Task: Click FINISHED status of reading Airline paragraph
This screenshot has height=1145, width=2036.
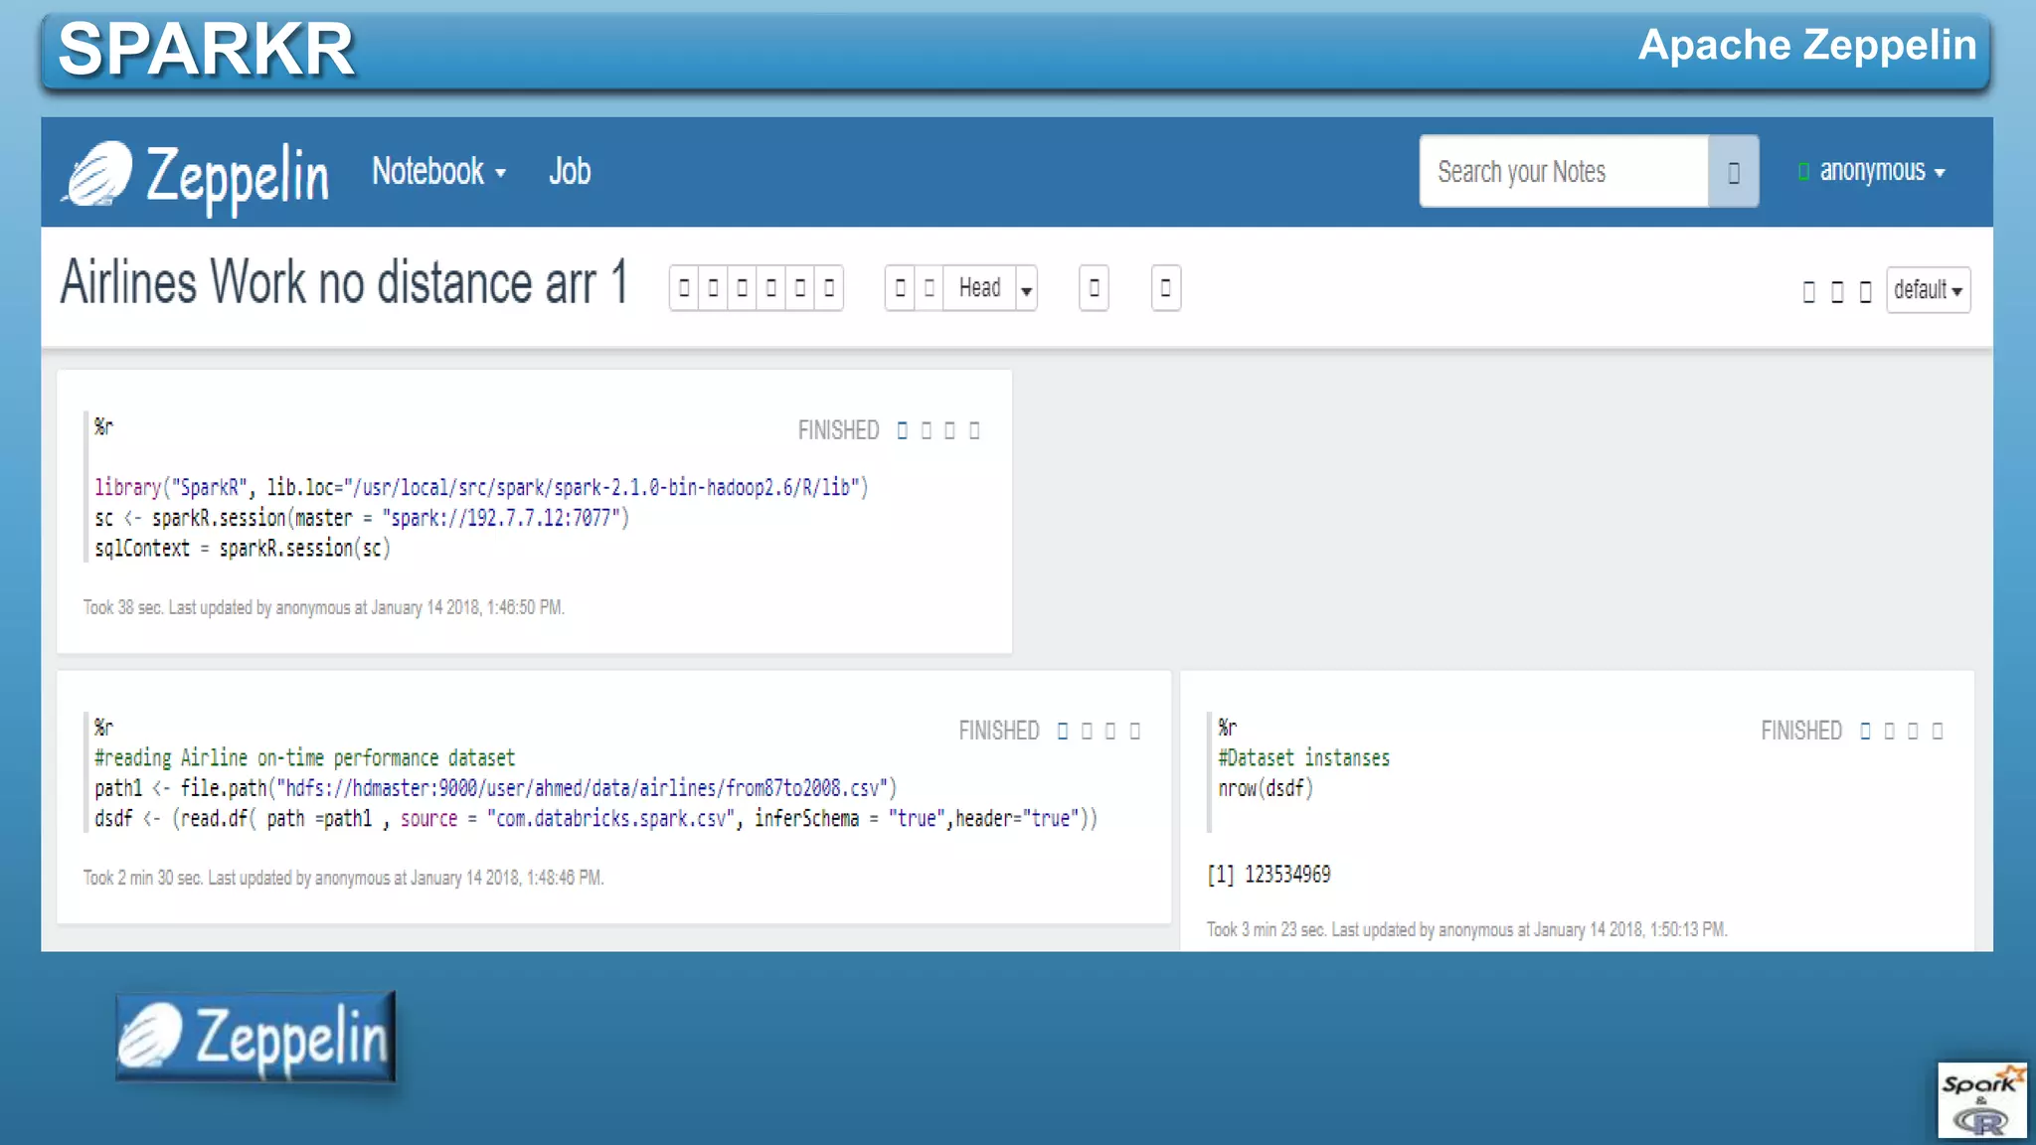Action: tap(999, 732)
